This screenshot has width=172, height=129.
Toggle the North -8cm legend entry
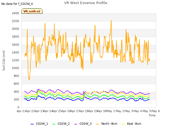[106, 124]
